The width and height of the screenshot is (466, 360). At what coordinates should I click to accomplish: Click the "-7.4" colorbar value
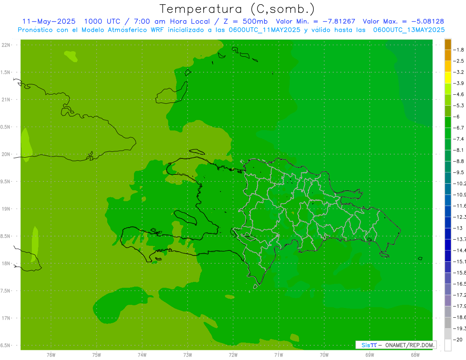(x=459, y=139)
